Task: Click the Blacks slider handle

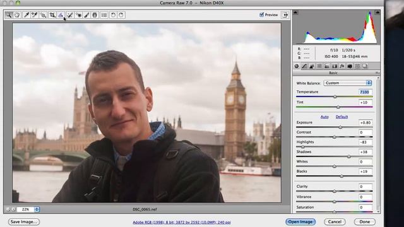Action: [342, 176]
